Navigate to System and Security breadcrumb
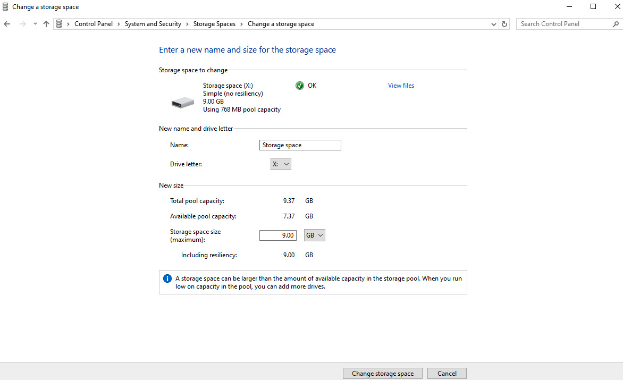This screenshot has height=380, width=623. tap(153, 24)
